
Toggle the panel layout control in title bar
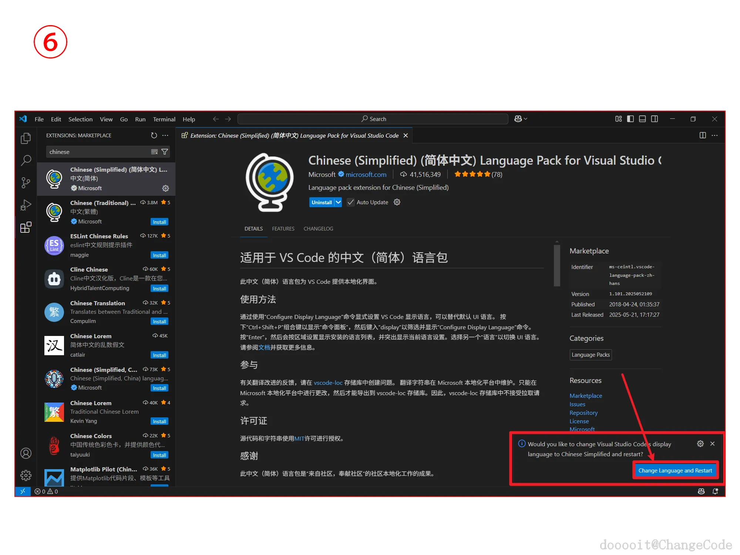click(x=642, y=119)
